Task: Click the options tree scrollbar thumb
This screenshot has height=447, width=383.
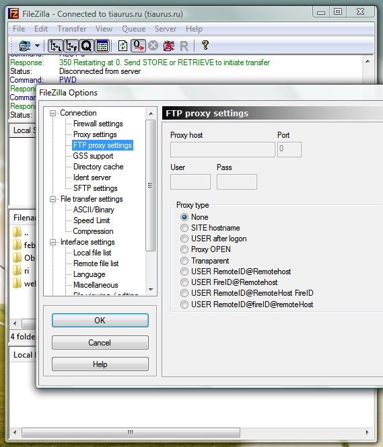Action: [150, 186]
